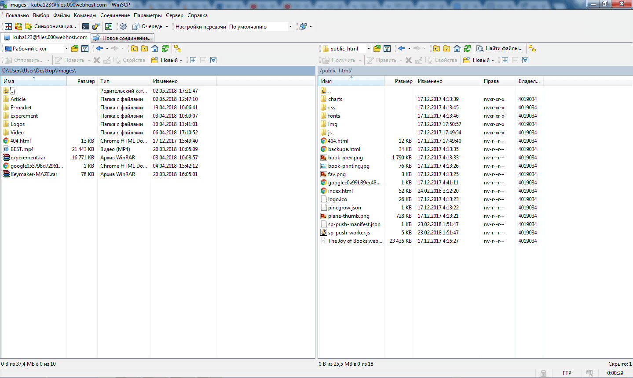Click the compare directories toolbar icon

[8, 26]
